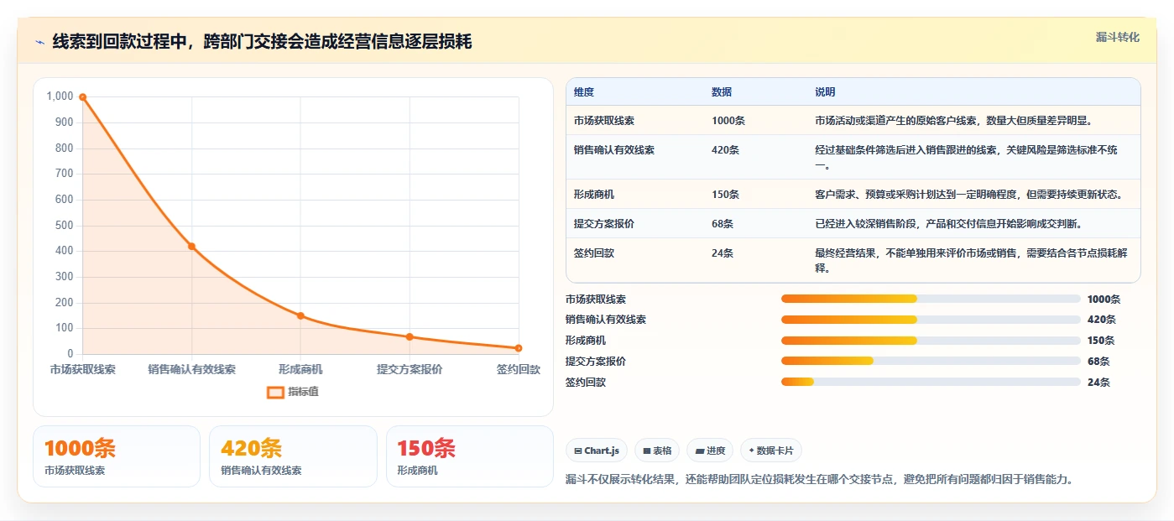1174x521 pixels.
Task: Click the x-axis label 形成商机
Action: 300,369
